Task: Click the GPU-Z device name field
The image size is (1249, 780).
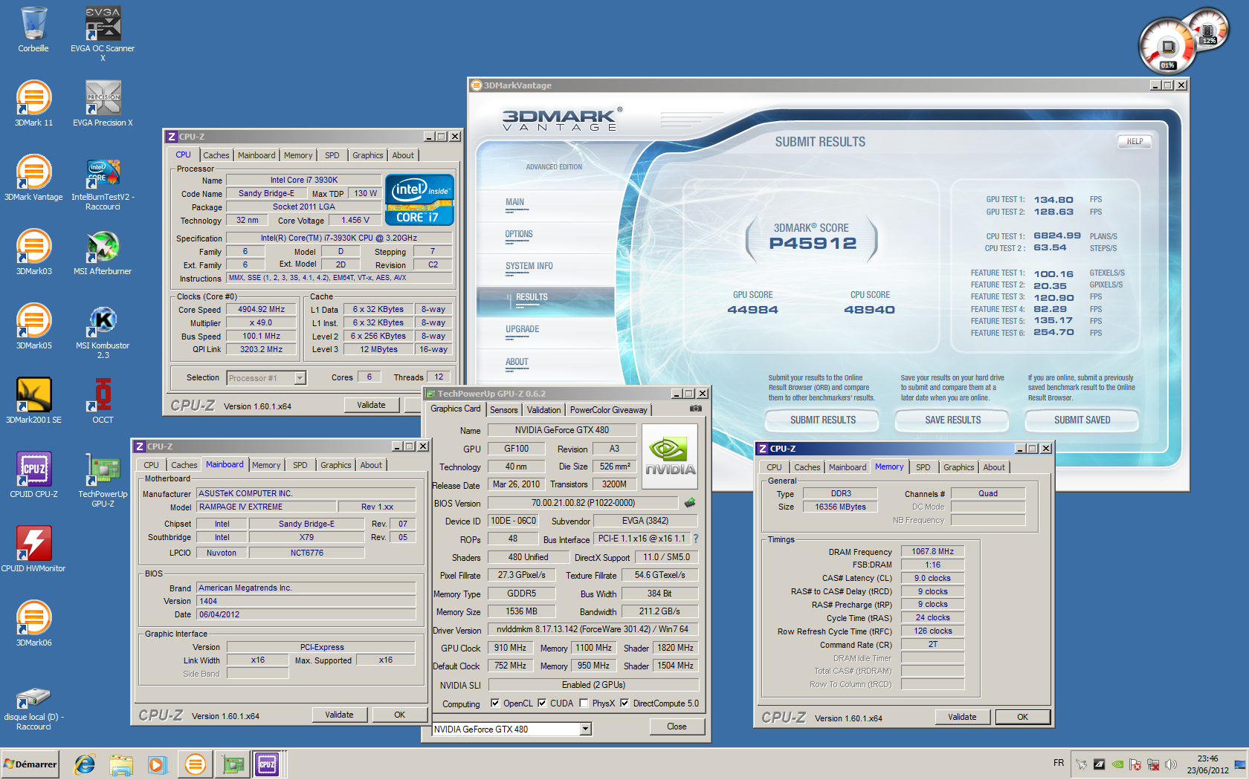Action: (561, 430)
